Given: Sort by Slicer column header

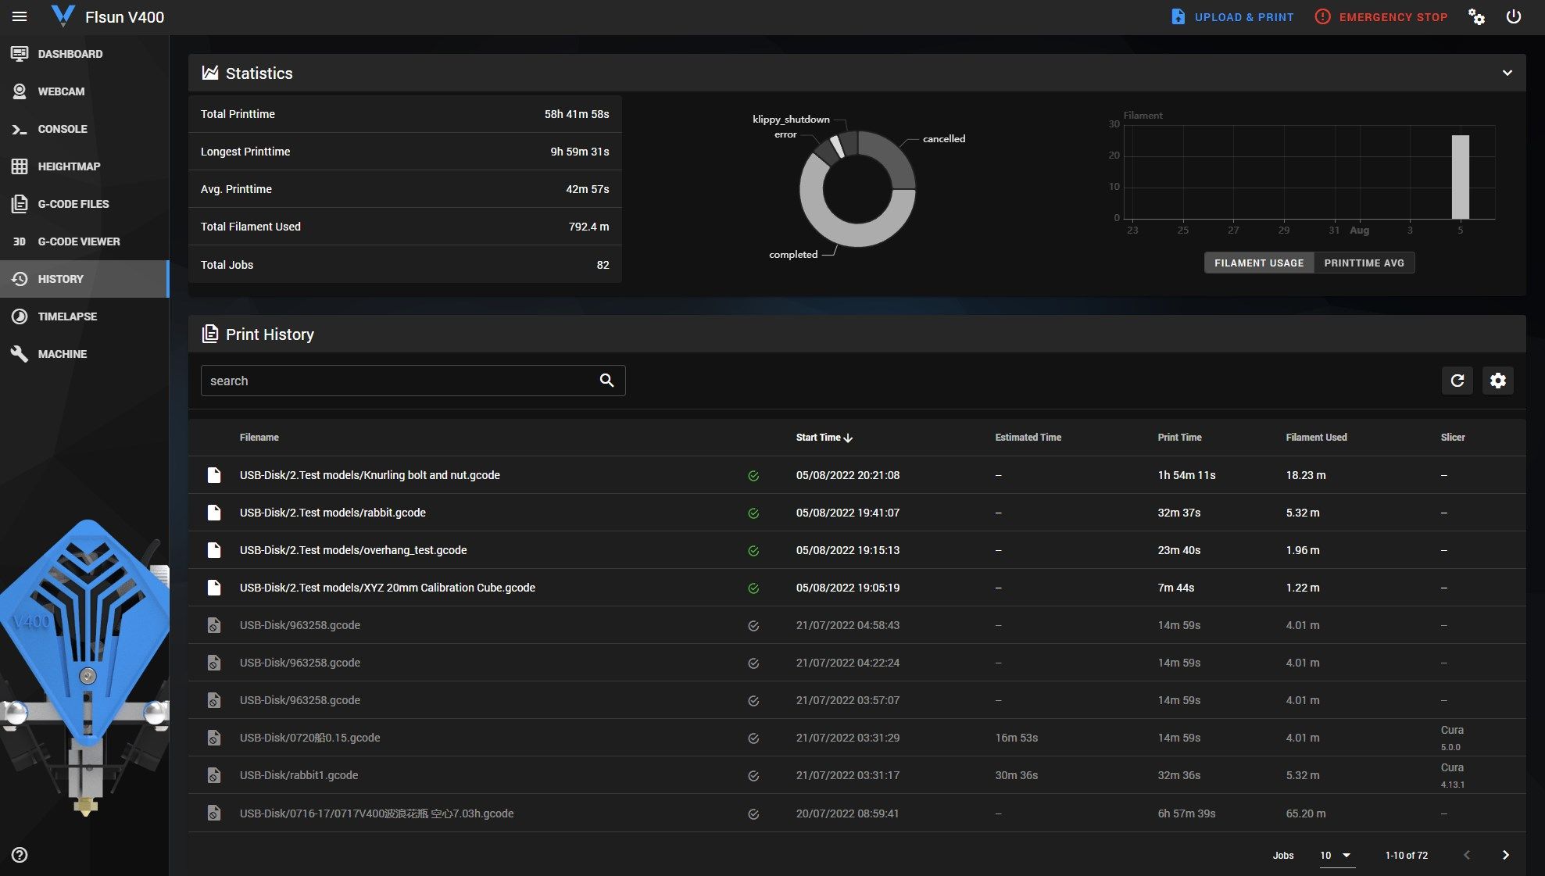Looking at the screenshot, I should point(1453,438).
